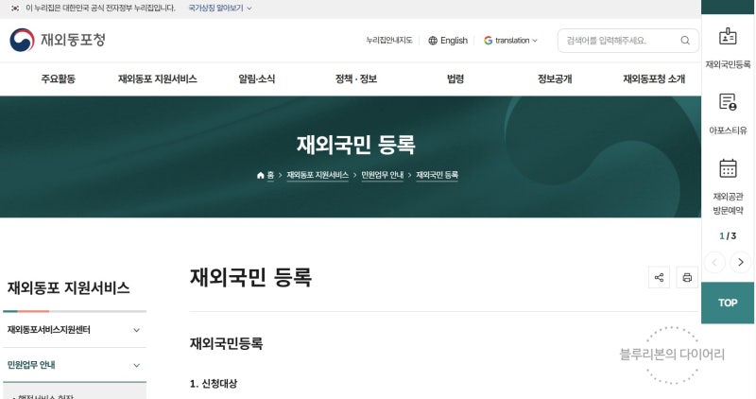Click the 재외동포 지원서비스 sidebar title
The width and height of the screenshot is (756, 399).
click(x=68, y=288)
